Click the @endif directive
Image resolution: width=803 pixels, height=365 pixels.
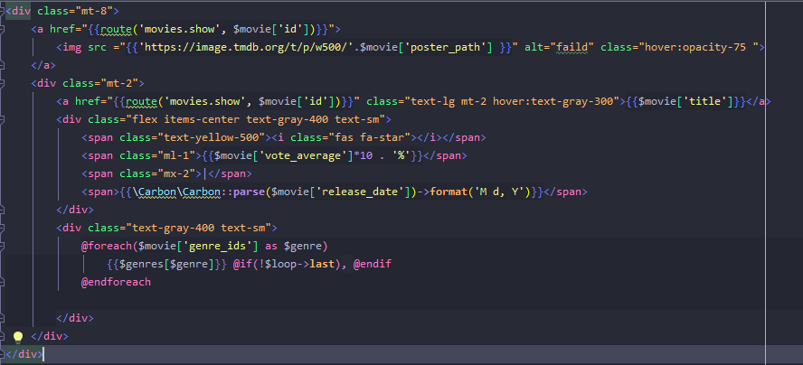373,264
